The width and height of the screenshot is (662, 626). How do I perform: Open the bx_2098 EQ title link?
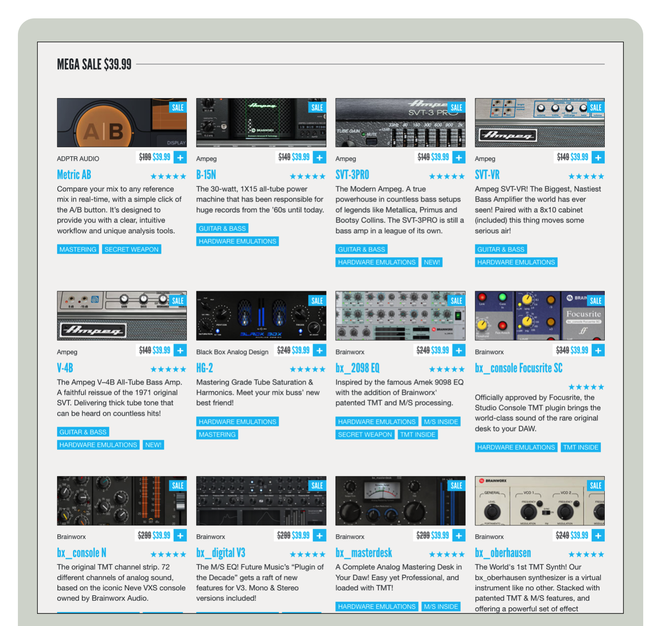pyautogui.click(x=357, y=368)
